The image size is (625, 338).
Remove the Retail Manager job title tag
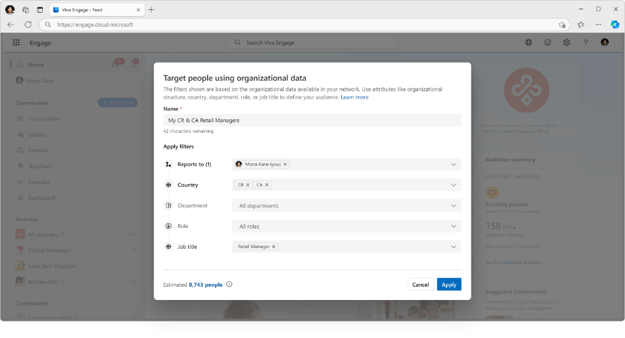[x=274, y=247]
